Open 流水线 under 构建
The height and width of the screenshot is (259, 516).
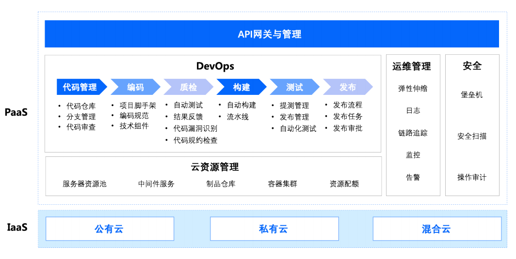(238, 117)
